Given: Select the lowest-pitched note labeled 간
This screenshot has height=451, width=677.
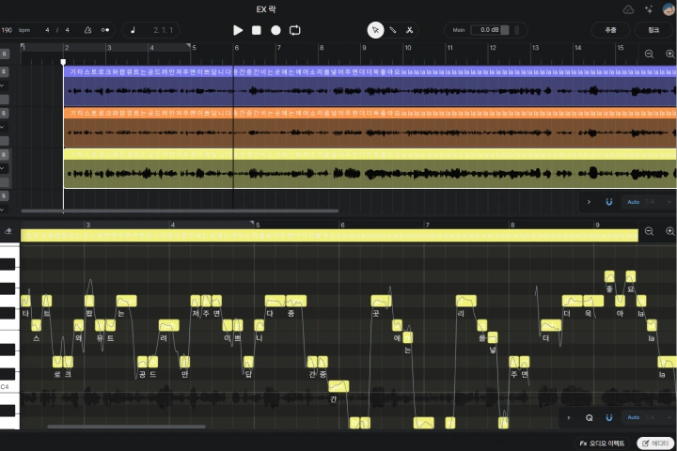Looking at the screenshot, I should [x=338, y=386].
